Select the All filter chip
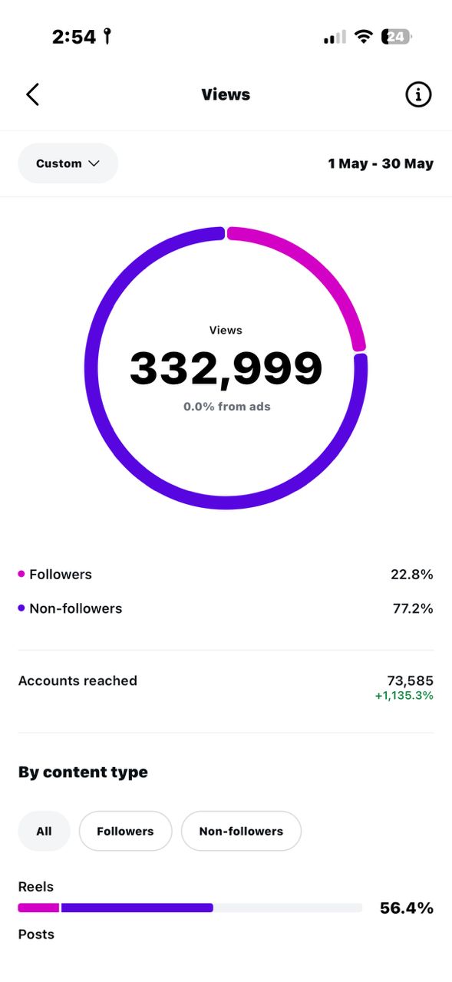Viewport: 452px width, 982px height. 44,831
